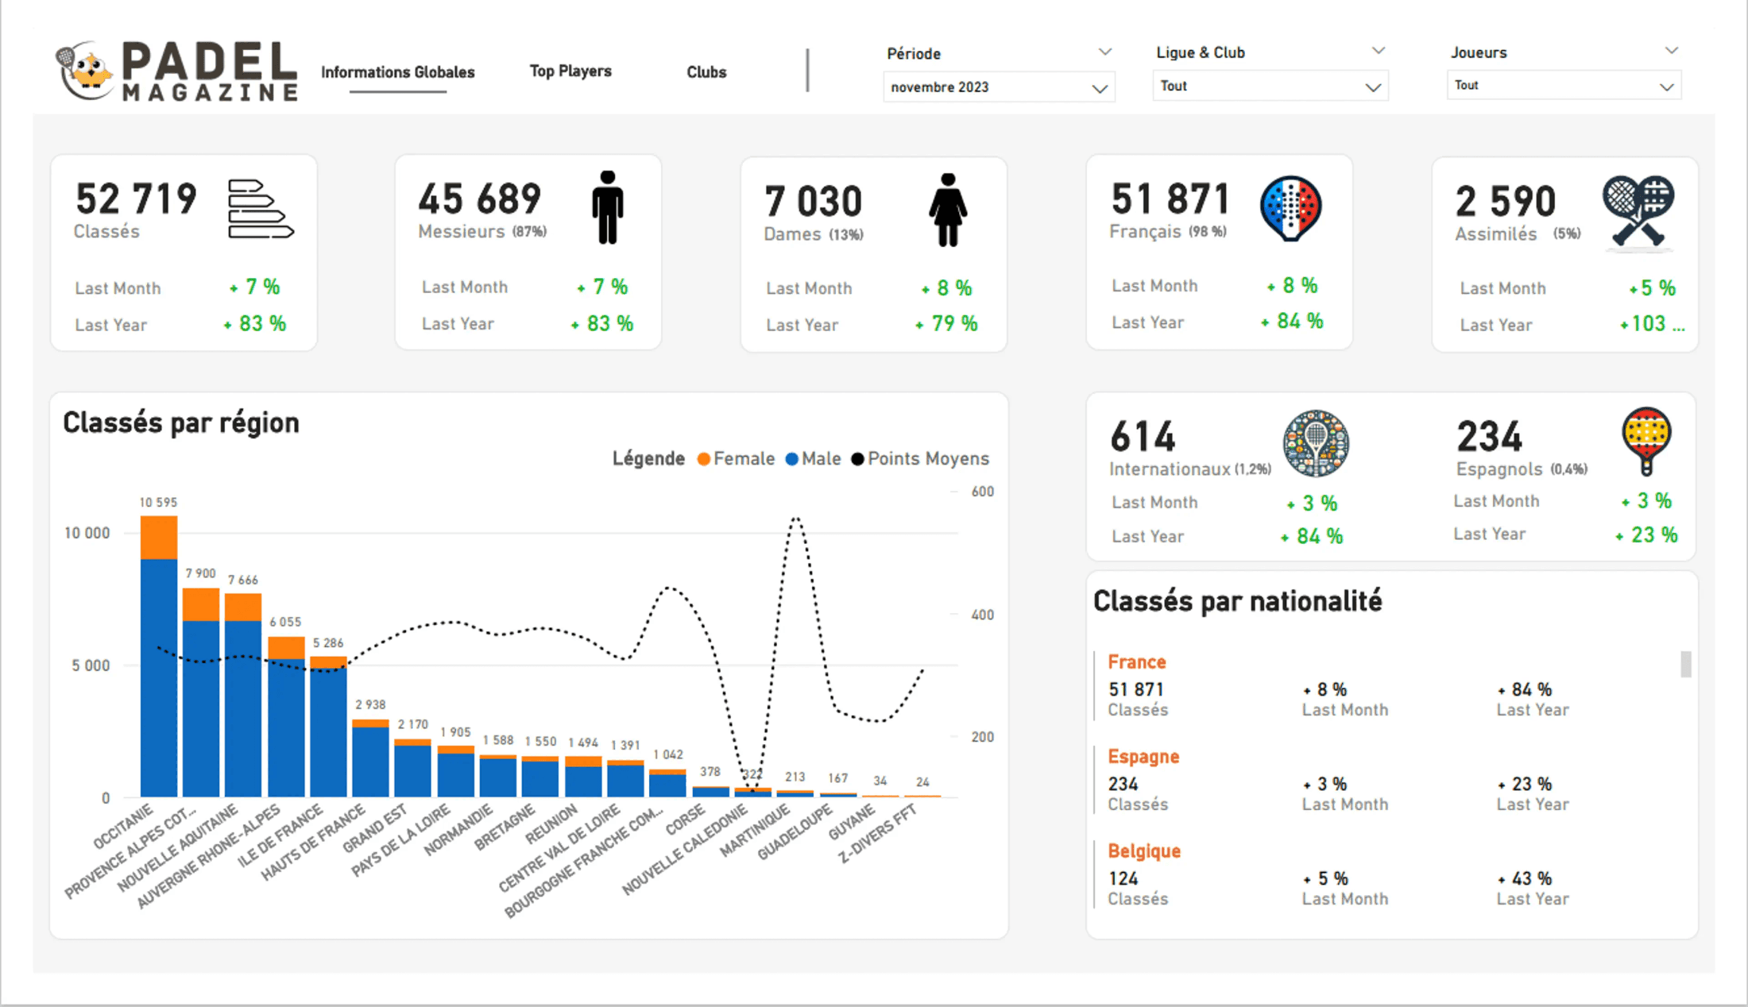Viewport: 1748px width, 1007px height.
Task: Click the 51 871 Français card value
Action: pyautogui.click(x=1170, y=199)
